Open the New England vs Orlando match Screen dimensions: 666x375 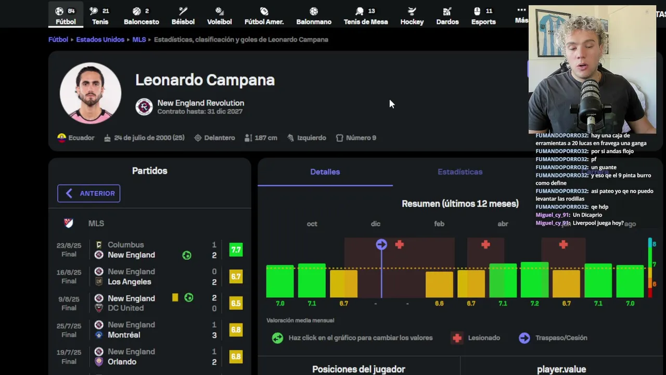tap(150, 356)
